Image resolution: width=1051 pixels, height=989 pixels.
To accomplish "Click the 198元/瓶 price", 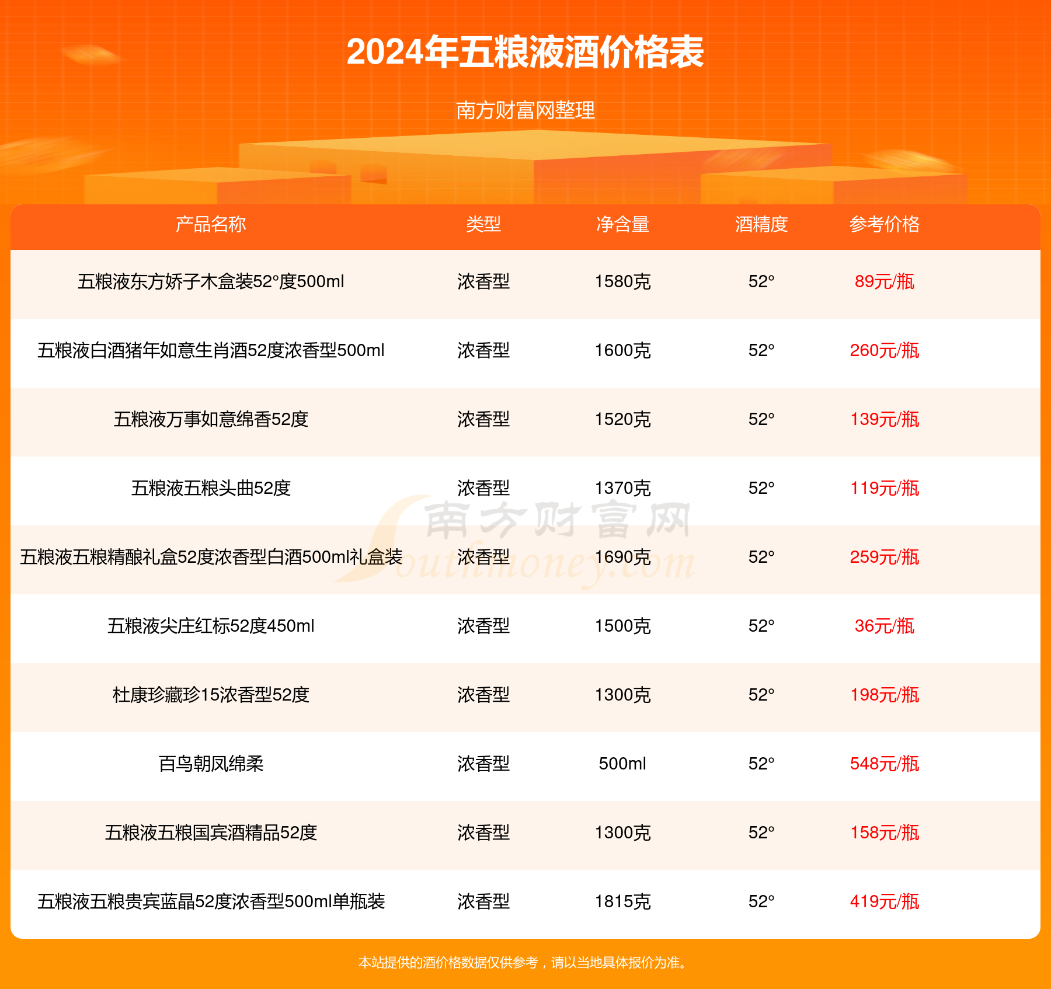I will coord(885,695).
